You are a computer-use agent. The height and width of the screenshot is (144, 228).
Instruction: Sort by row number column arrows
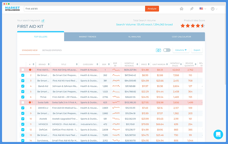(33, 64)
